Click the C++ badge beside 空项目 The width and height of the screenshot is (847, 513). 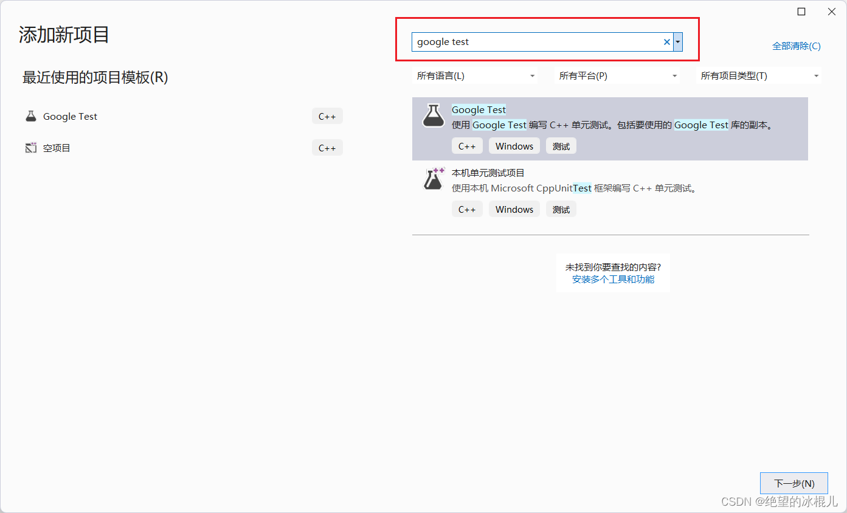coord(327,148)
